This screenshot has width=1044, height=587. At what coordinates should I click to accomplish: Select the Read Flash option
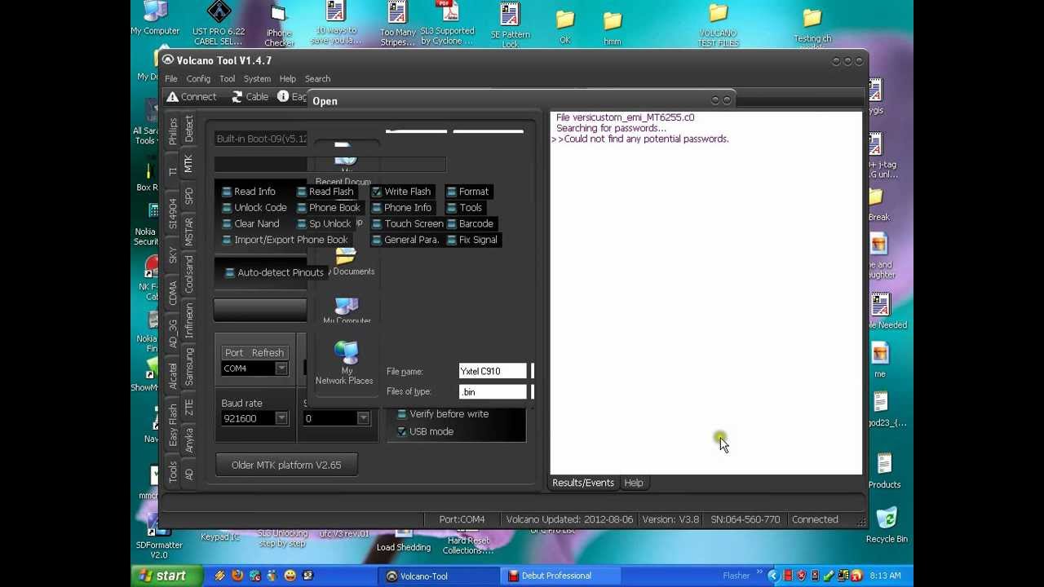tap(325, 192)
